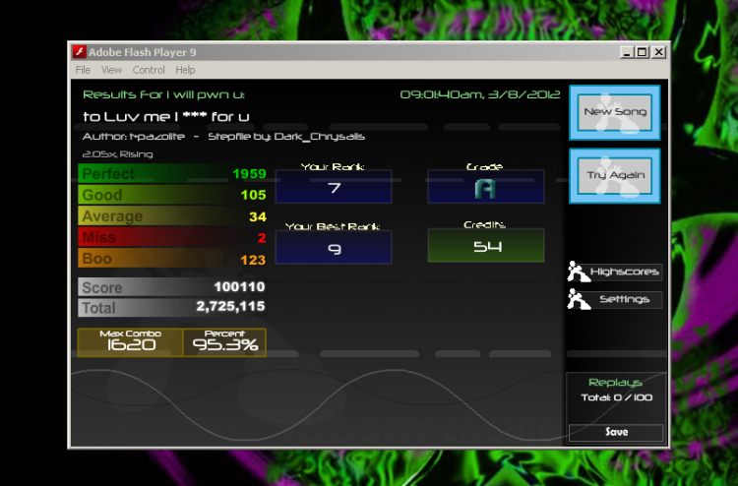The image size is (738, 486).
Task: Click the Score value 100110
Action: (x=239, y=286)
